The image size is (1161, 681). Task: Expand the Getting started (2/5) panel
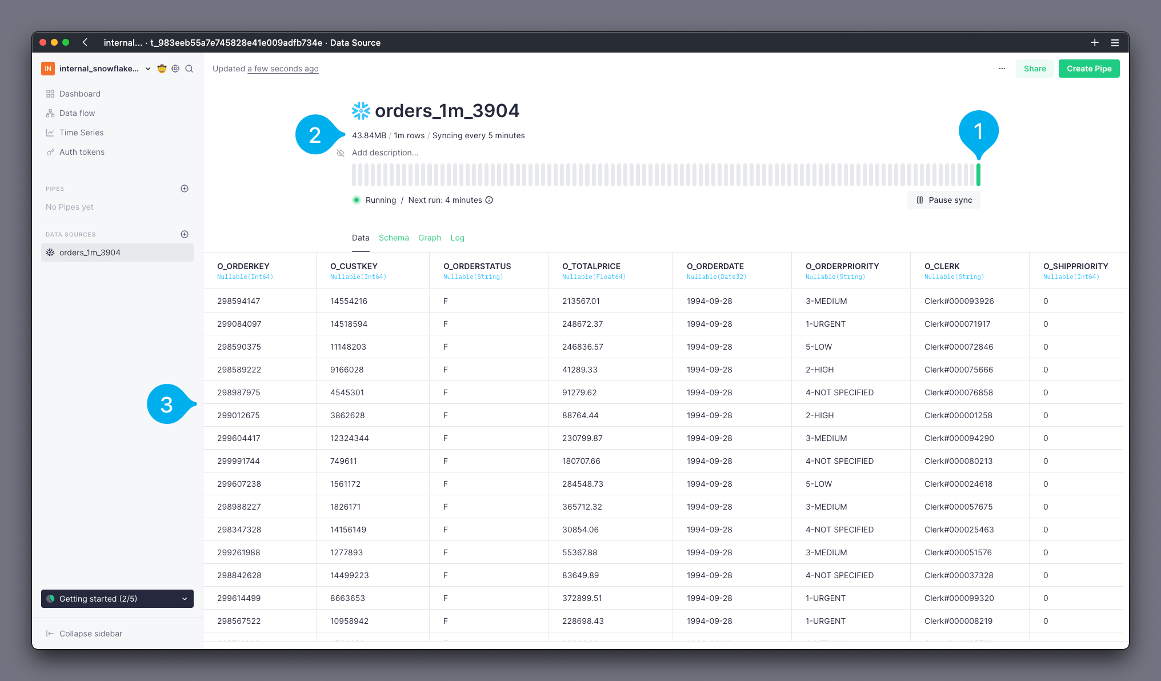[x=117, y=599]
